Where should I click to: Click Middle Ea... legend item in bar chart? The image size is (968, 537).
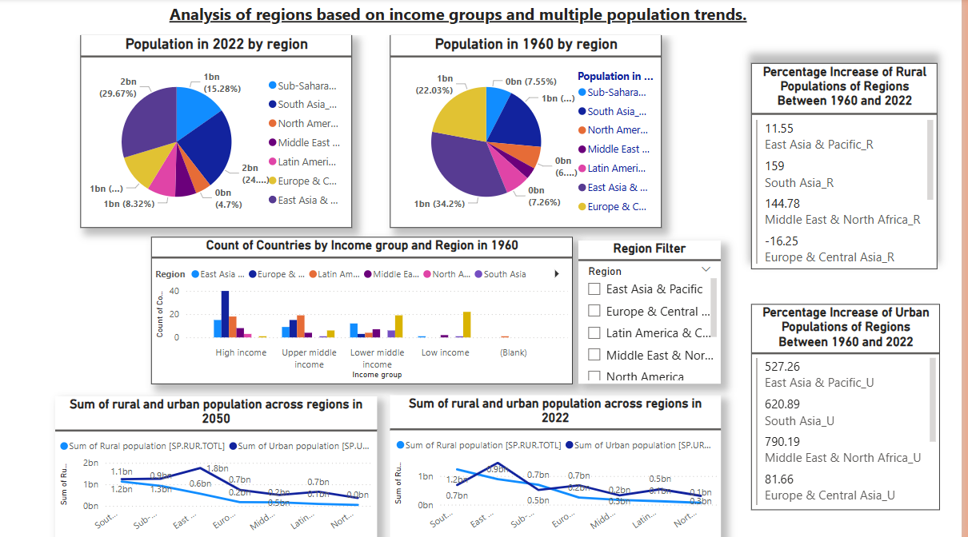point(392,274)
